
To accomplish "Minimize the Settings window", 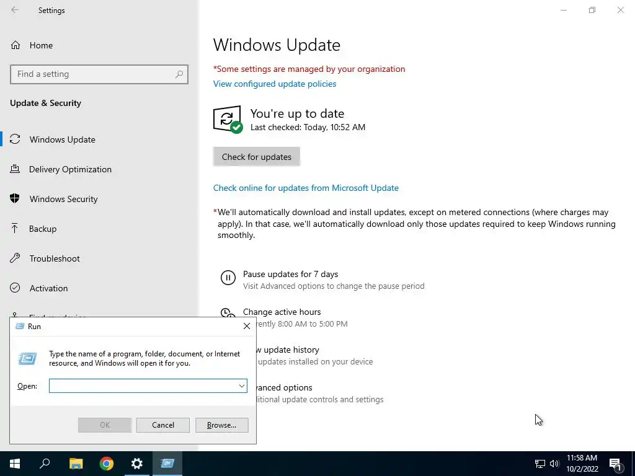I will pyautogui.click(x=563, y=10).
